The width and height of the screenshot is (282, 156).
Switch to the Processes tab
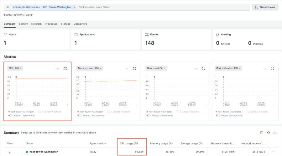tap(51, 24)
